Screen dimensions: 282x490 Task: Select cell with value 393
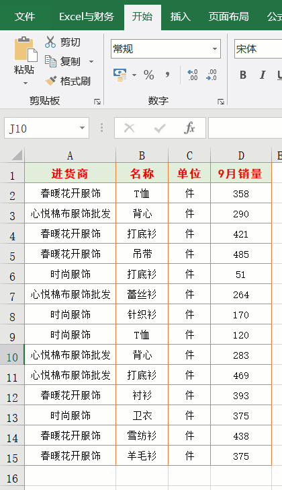pyautogui.click(x=241, y=395)
